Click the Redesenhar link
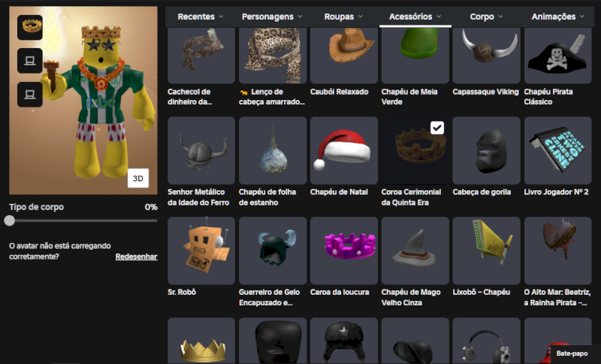This screenshot has width=601, height=364. (136, 256)
